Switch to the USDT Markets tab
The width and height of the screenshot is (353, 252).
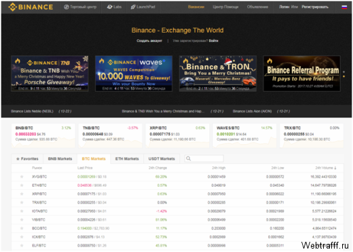pos(162,159)
